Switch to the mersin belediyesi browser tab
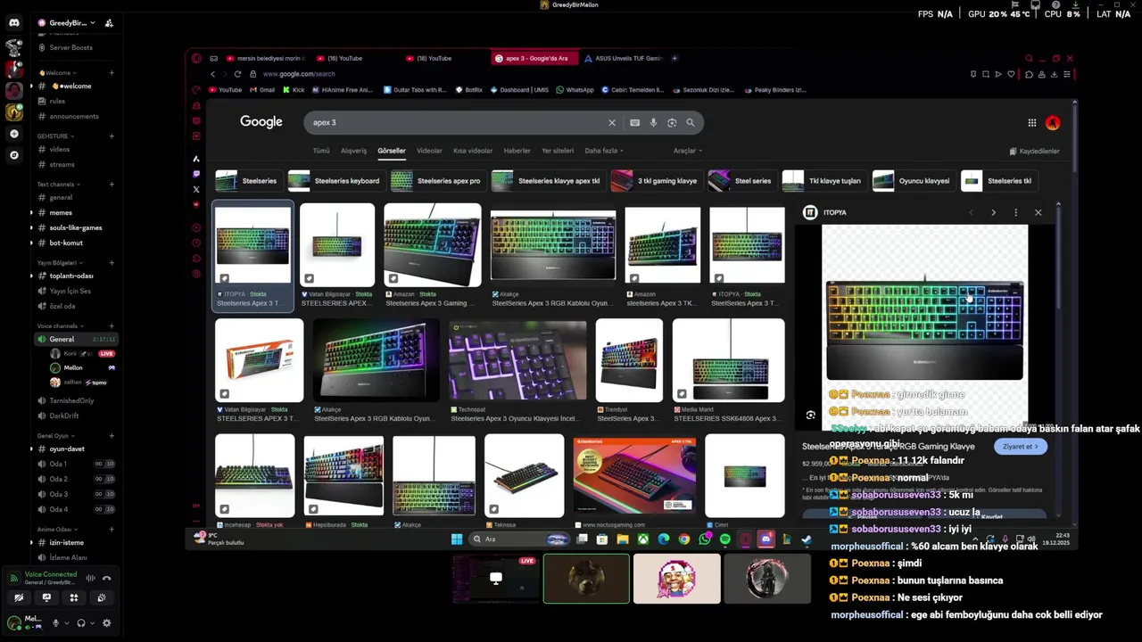 (x=265, y=58)
